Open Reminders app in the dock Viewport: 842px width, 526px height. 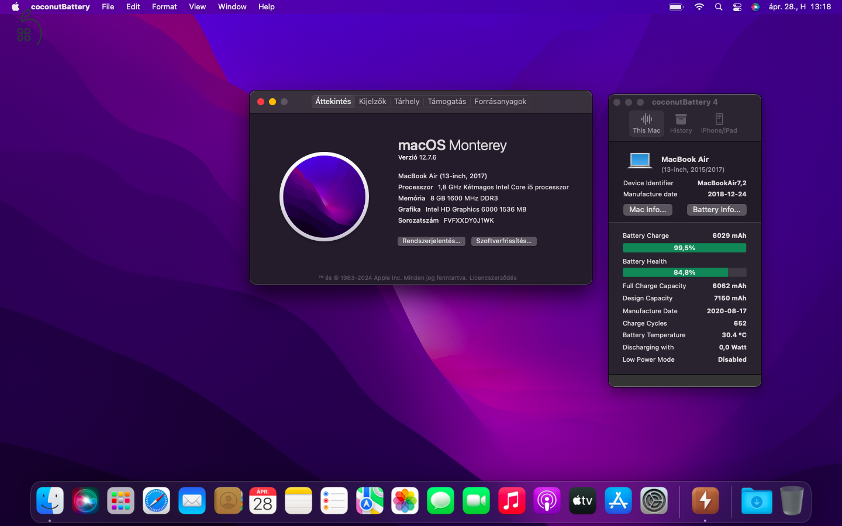334,501
